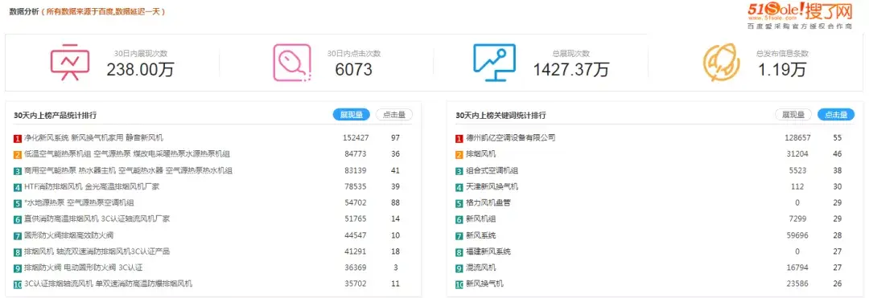Image resolution: width=869 pixels, height=298 pixels.
Task: Click the red rank 1 badge in product ranking
Action: 18,138
